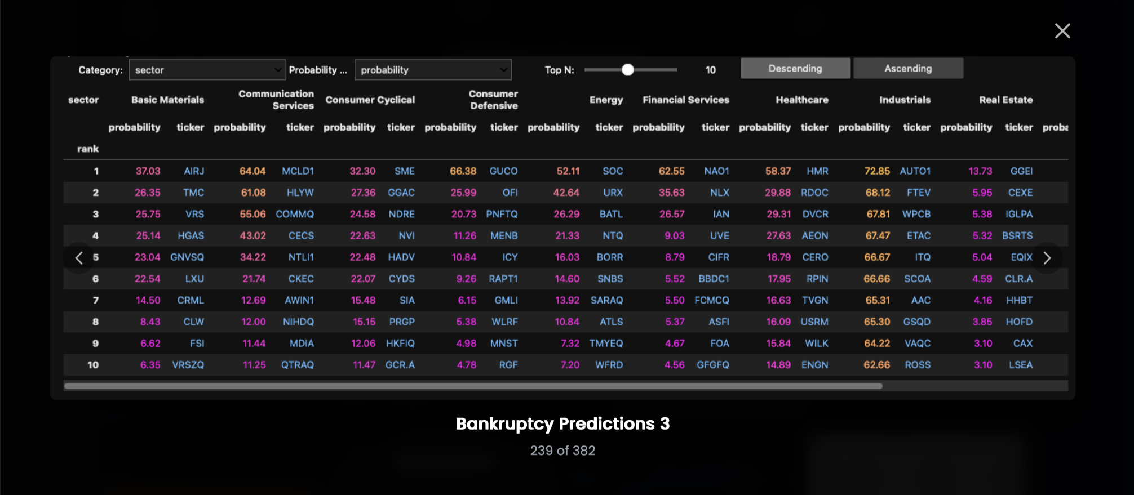Select Descending sort order
This screenshot has width=1134, height=495.
click(795, 69)
